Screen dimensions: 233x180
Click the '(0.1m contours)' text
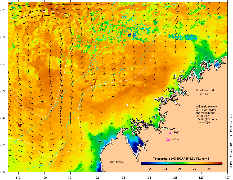(206, 110)
